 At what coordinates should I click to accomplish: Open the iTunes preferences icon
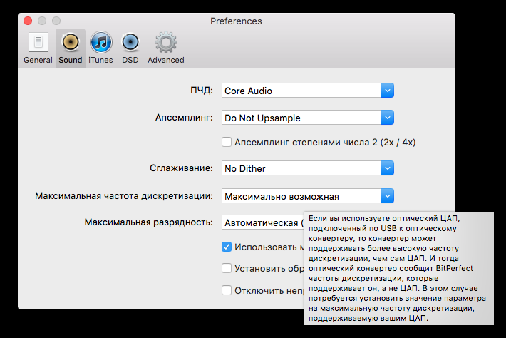pos(100,43)
